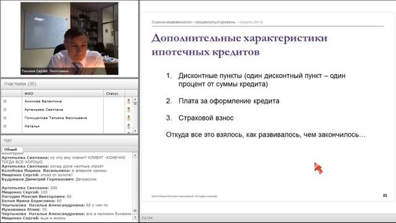Viewport: 396px width, 223px height.
Task: Click the user icon next to Голощапова Татьяна Васильевна
Action: [129, 118]
